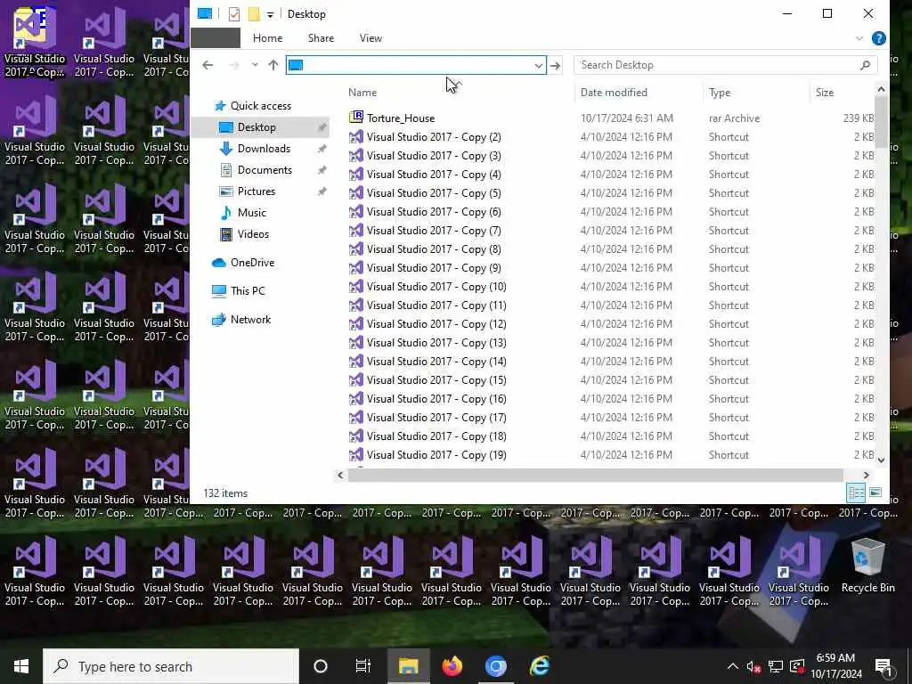Open the Action Center notifications icon
912x684 pixels.
pos(884,667)
